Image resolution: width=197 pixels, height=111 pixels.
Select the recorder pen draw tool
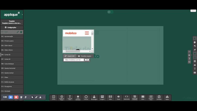(36, 97)
